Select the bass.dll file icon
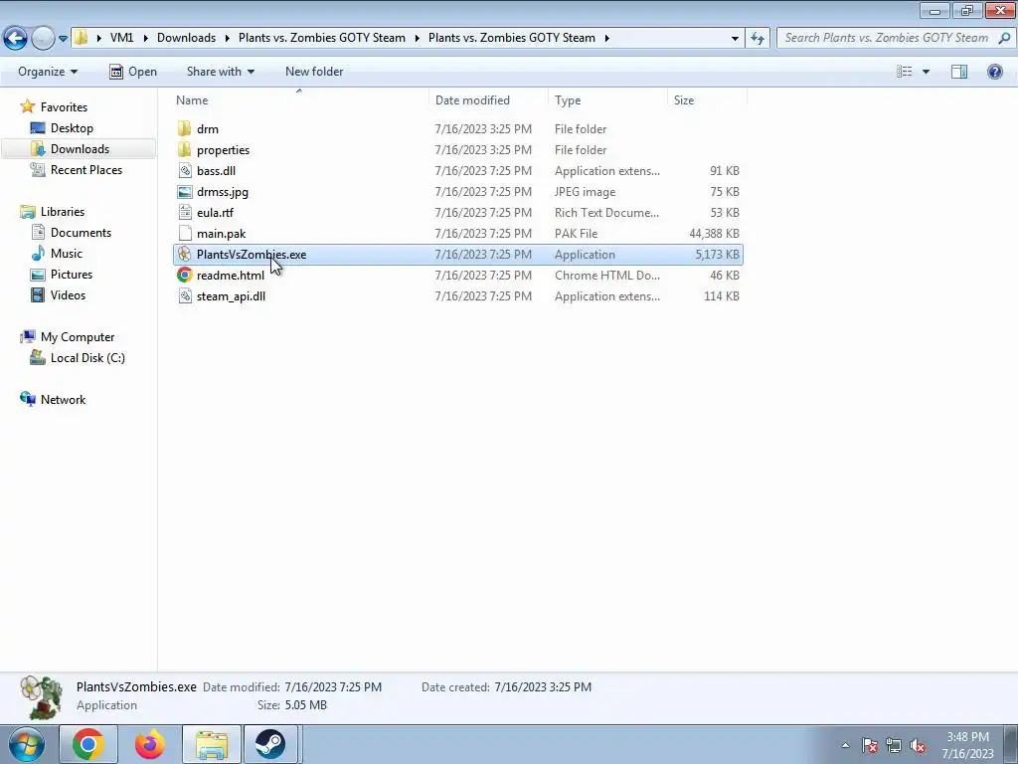This screenshot has height=764, width=1018. click(184, 171)
